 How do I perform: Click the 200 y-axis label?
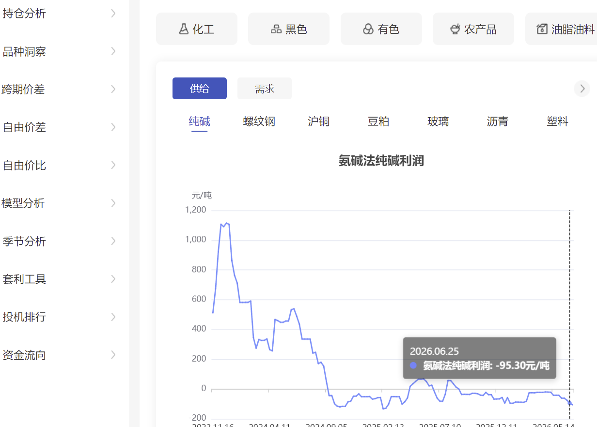[200, 359]
